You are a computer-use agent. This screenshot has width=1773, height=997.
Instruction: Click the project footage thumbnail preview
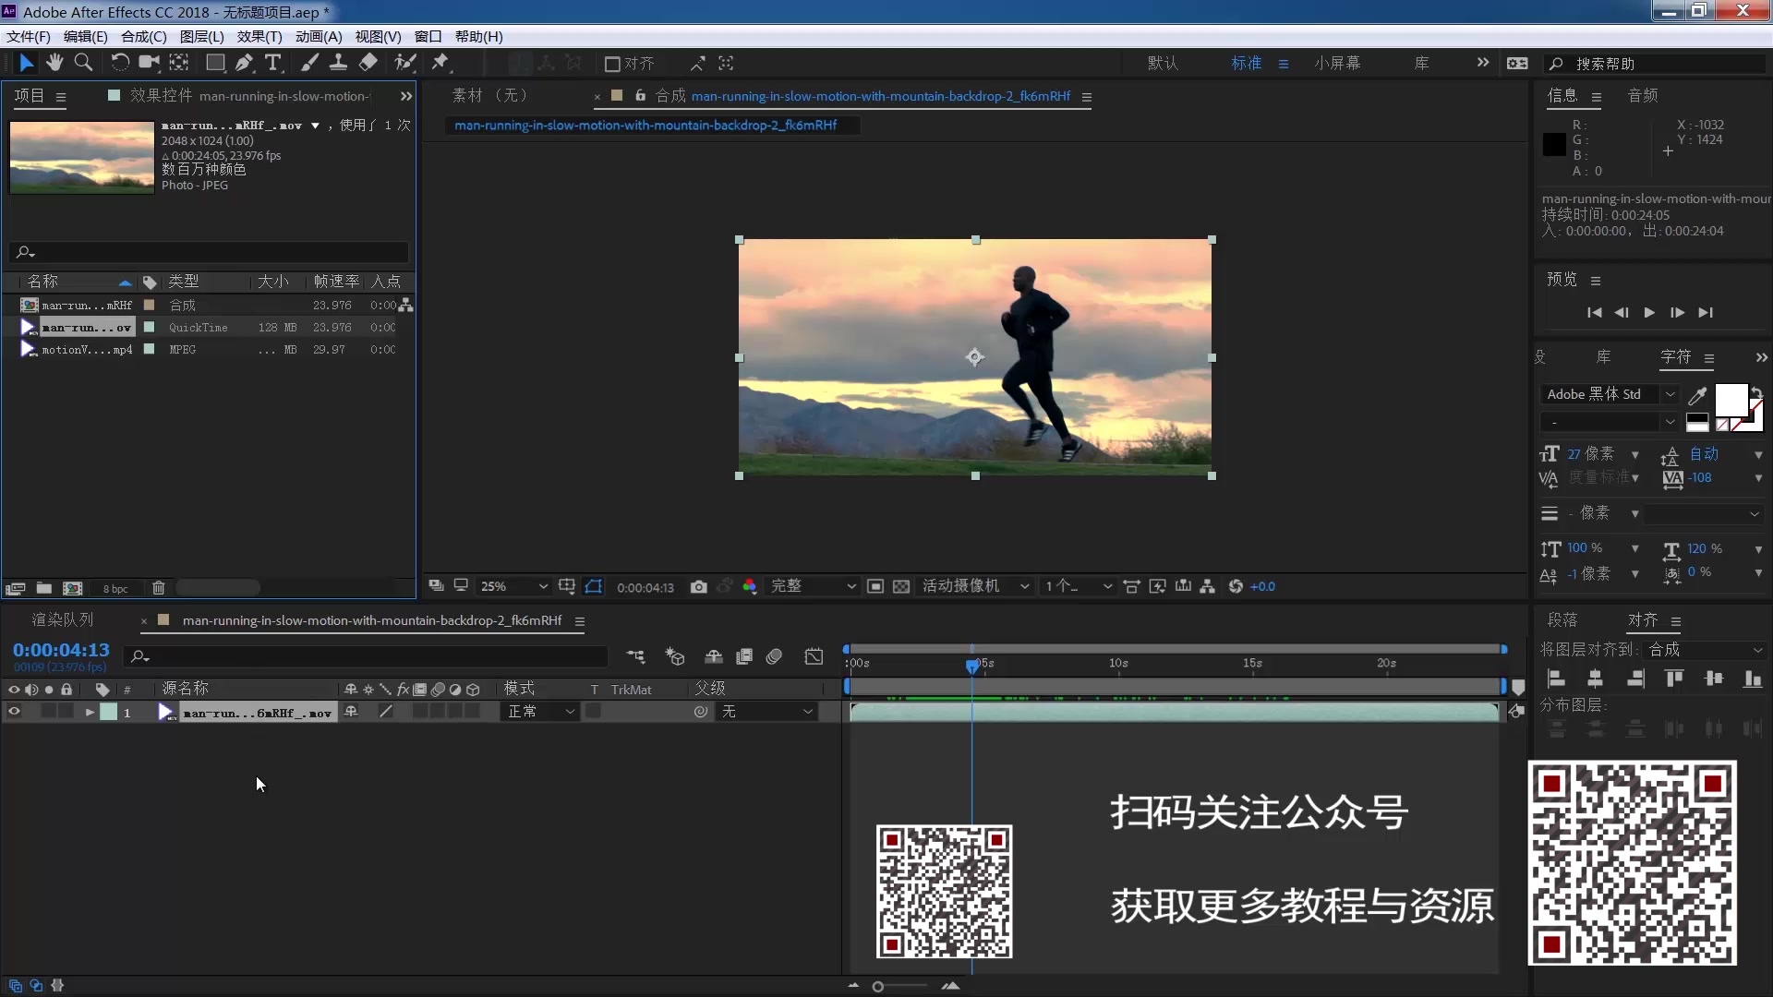[81, 157]
